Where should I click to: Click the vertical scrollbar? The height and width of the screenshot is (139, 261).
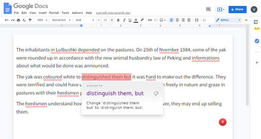tap(247, 65)
